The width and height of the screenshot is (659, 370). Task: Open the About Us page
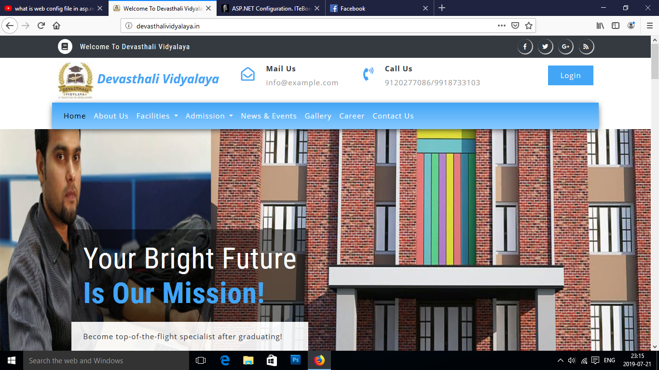[111, 116]
